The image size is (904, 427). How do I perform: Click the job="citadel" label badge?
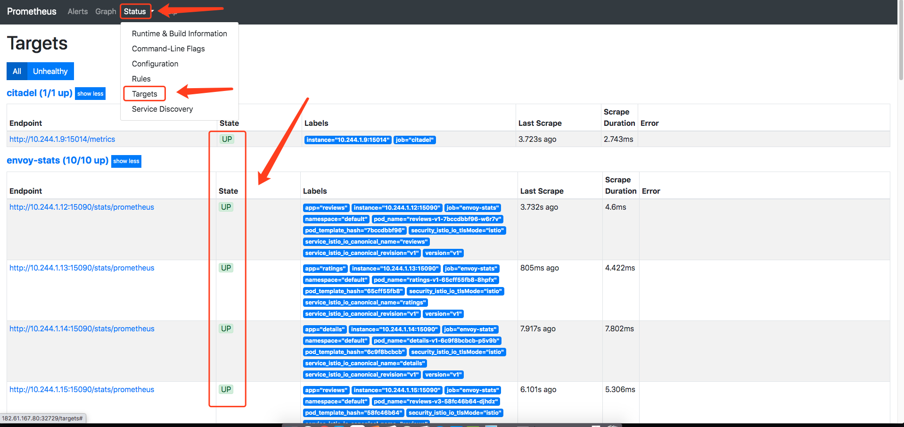pos(414,140)
